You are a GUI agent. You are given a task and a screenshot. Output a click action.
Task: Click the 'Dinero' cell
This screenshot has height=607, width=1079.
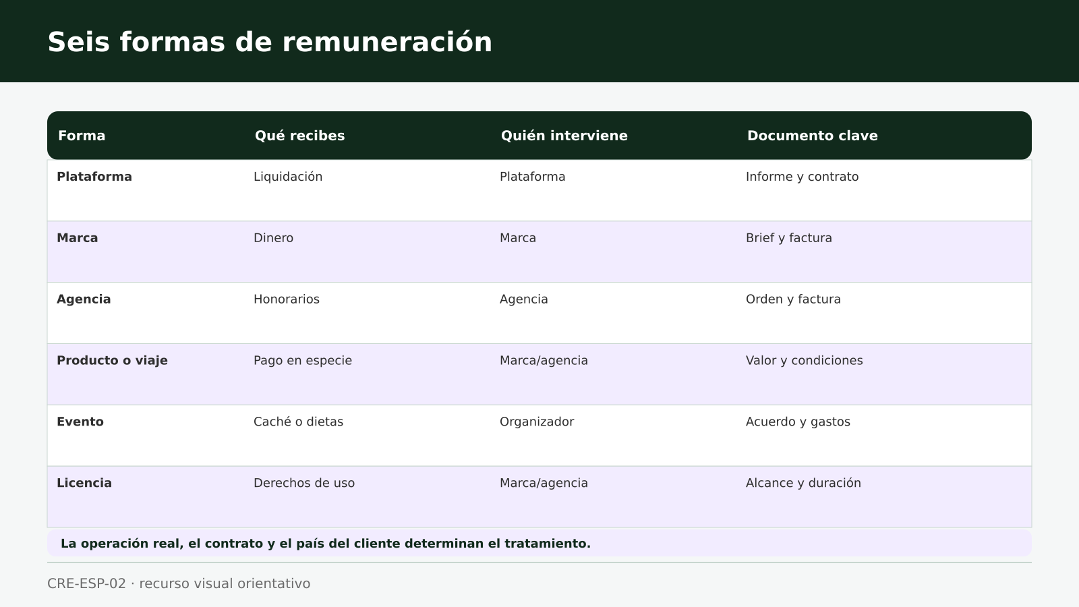tap(273, 238)
